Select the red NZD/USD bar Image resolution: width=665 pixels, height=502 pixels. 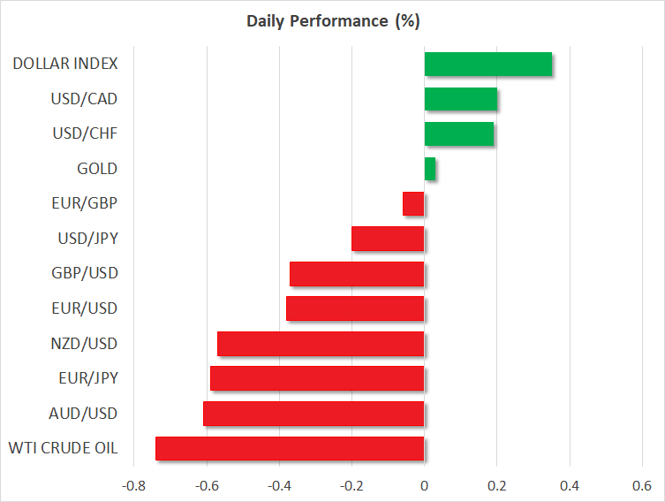[321, 344]
